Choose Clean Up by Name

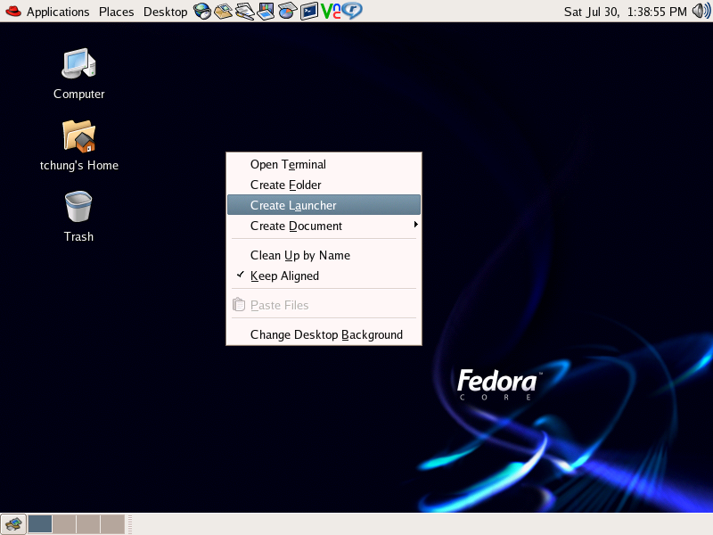coord(324,255)
